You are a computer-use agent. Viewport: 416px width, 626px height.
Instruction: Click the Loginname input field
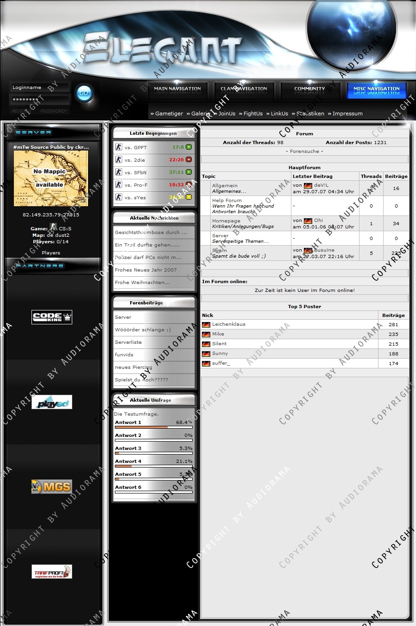coord(39,88)
